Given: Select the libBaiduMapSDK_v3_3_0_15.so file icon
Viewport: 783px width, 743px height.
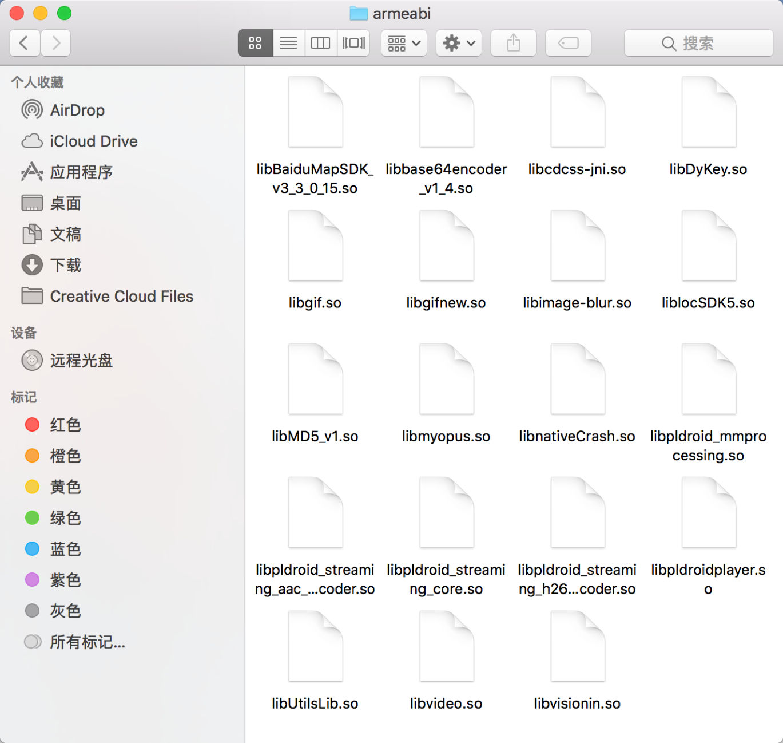Looking at the screenshot, I should (x=315, y=112).
